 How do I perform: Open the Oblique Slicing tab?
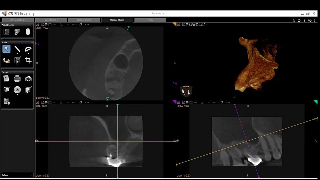pos(117,20)
